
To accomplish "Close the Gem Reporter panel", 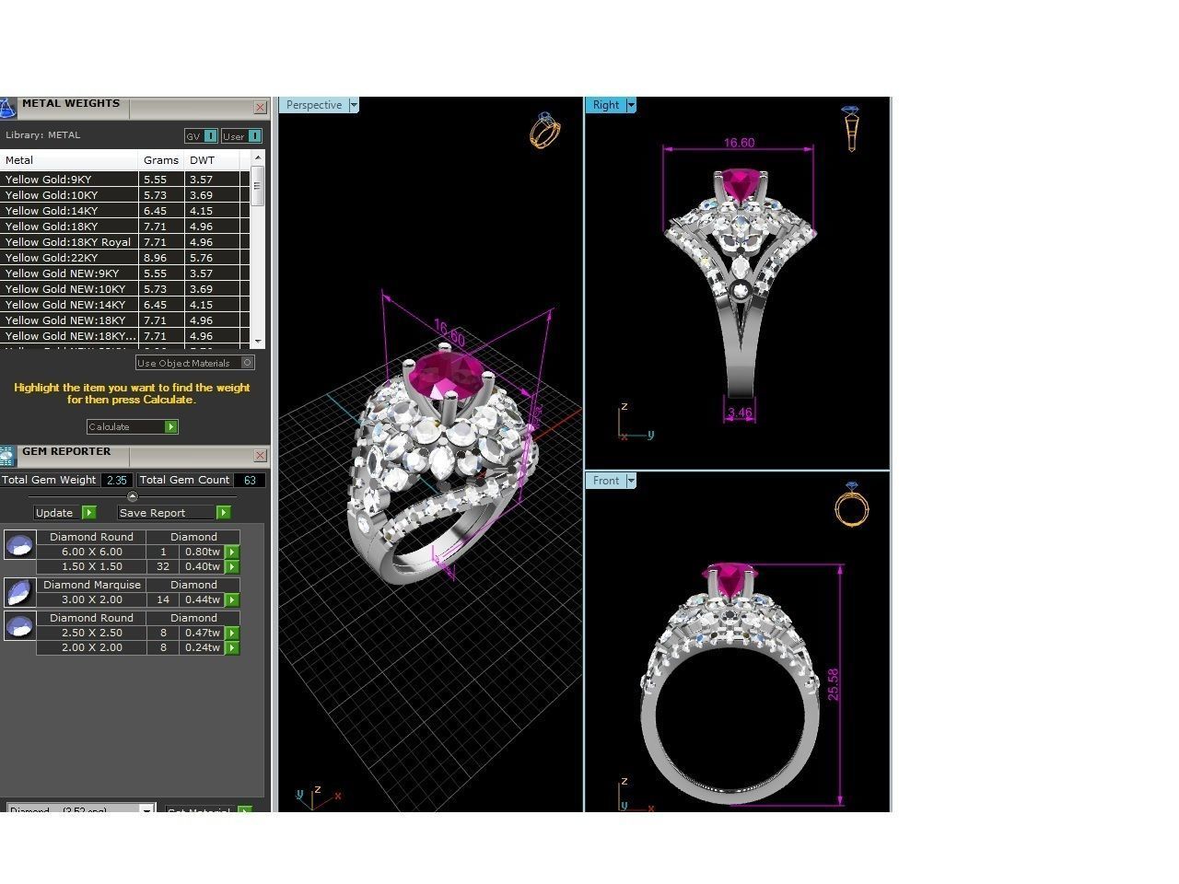I will click(x=260, y=455).
